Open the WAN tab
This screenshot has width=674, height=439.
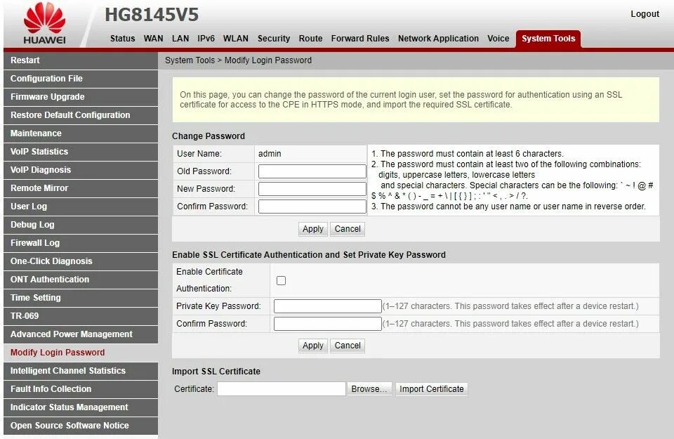pos(154,38)
